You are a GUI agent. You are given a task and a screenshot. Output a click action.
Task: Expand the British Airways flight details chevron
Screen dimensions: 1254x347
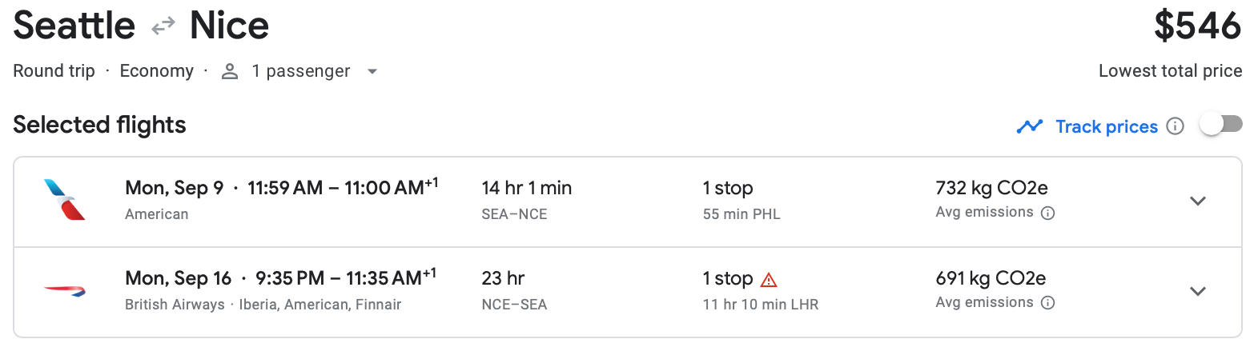1198,291
